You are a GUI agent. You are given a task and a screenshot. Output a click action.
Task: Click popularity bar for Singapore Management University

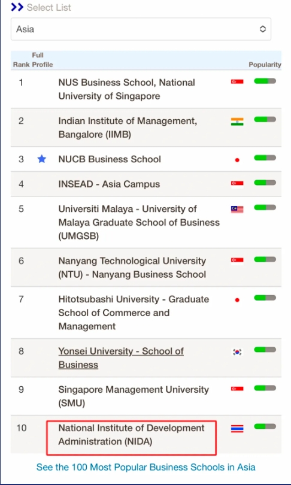pos(265,388)
